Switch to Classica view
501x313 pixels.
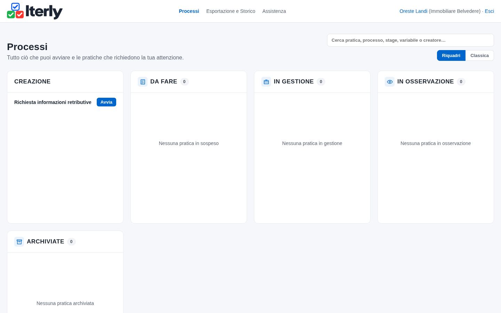click(479, 56)
